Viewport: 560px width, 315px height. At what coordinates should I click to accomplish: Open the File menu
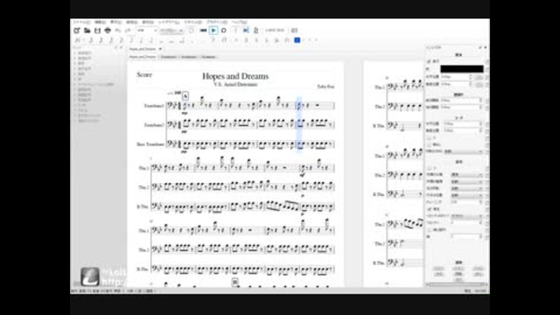tap(82, 22)
